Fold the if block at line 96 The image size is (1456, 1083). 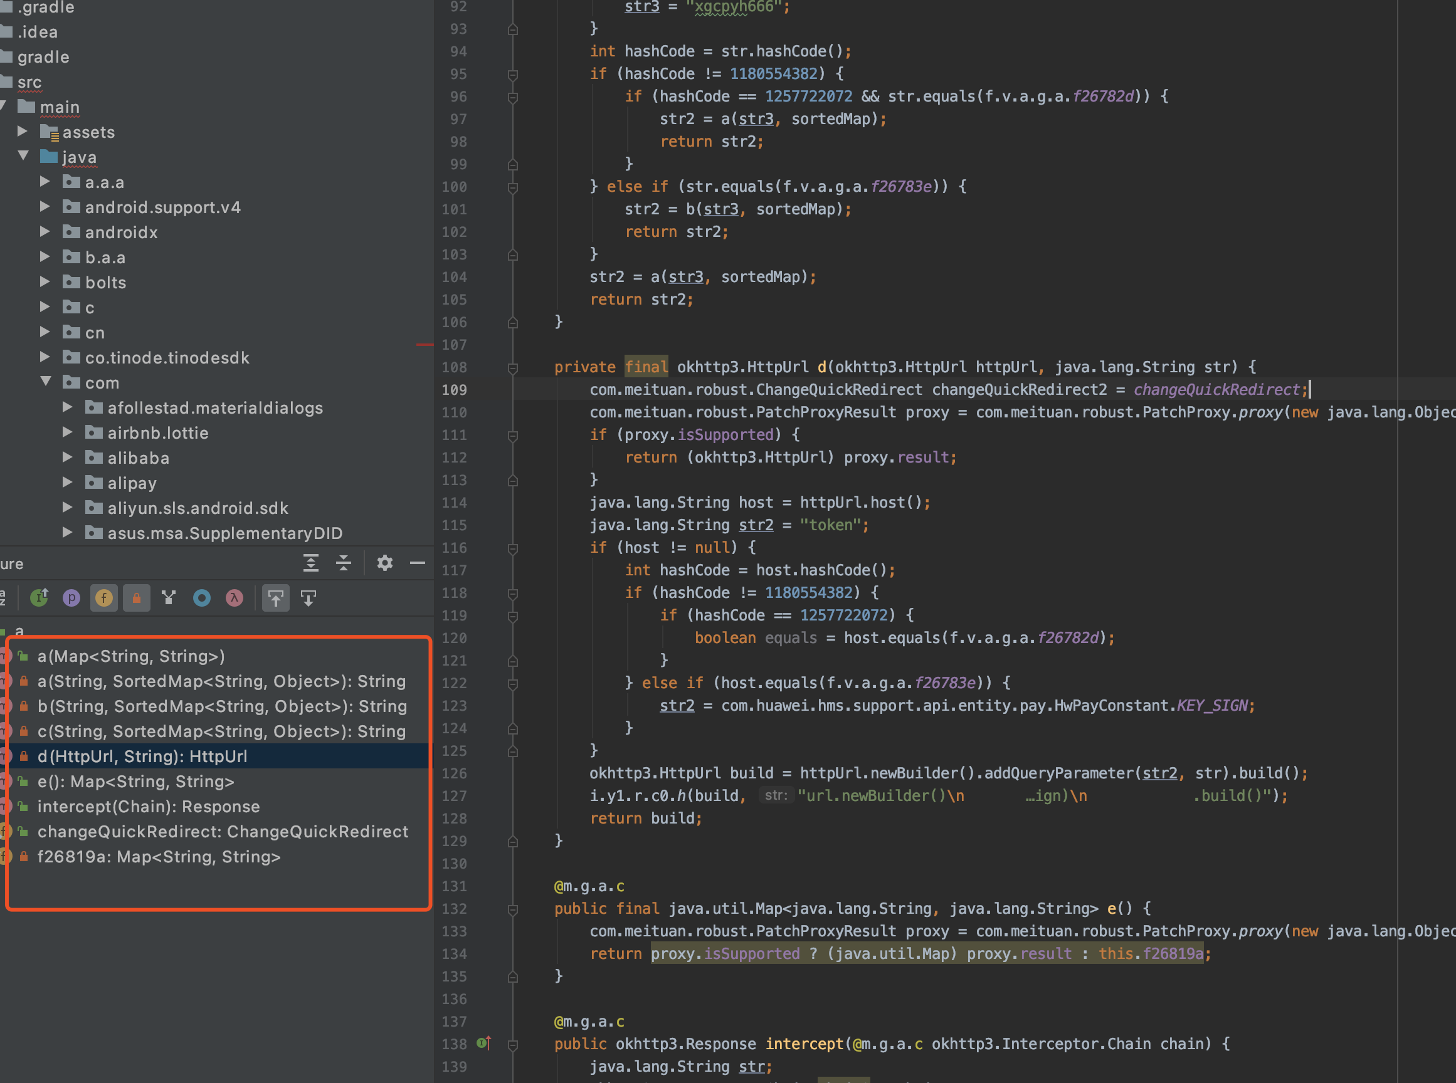tap(513, 97)
